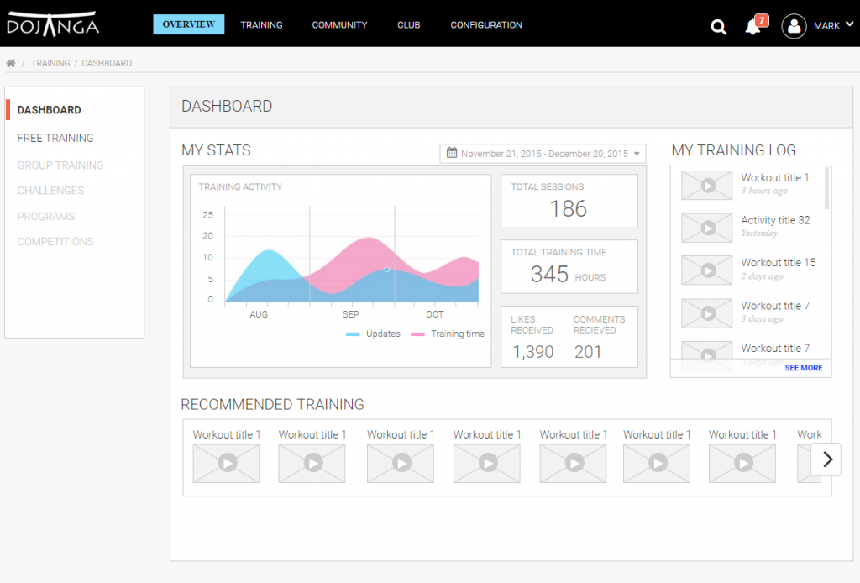Click the data point on the chart
The width and height of the screenshot is (860, 583).
coord(386,270)
